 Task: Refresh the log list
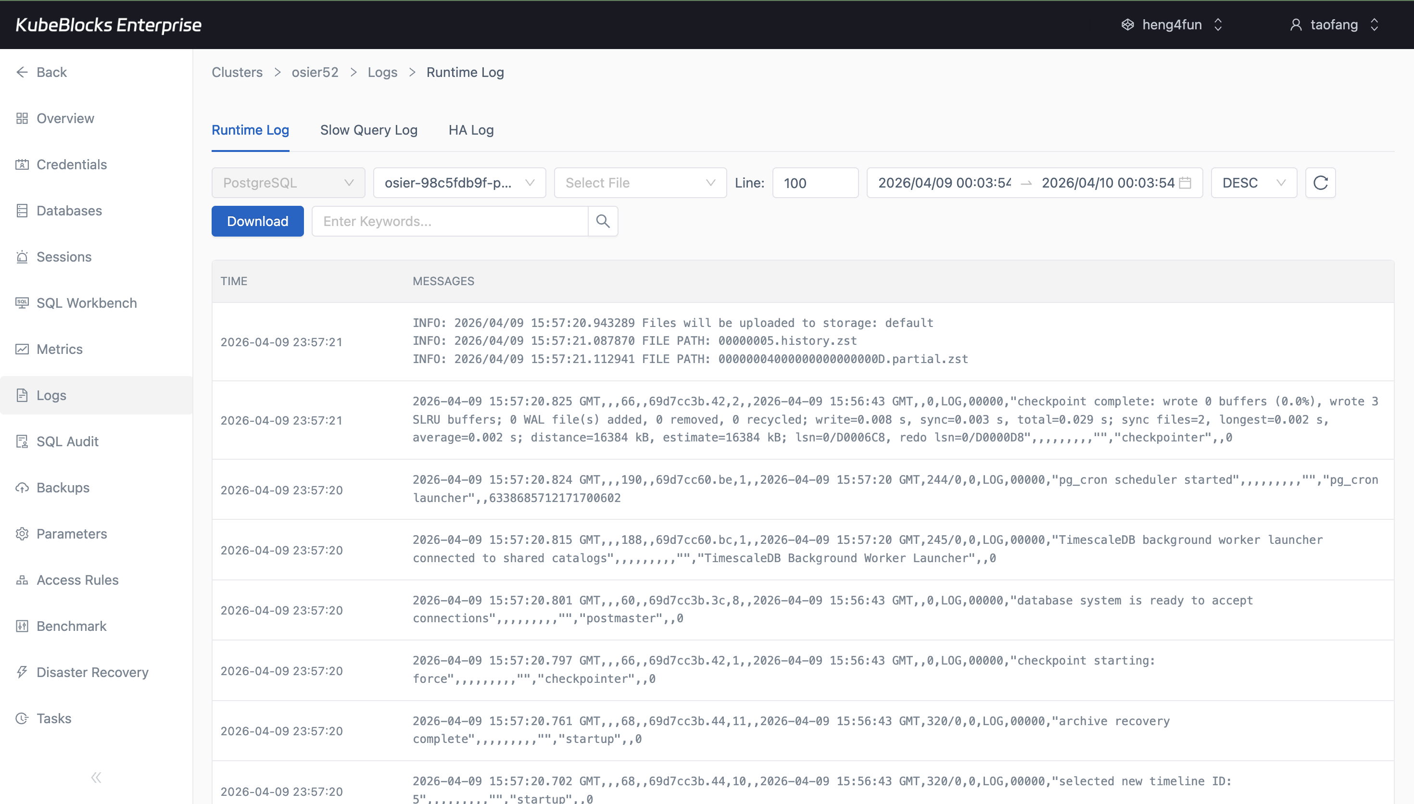click(x=1320, y=182)
